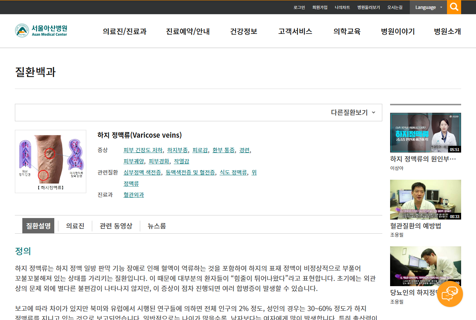The width and height of the screenshot is (476, 320).
Task: Open the 하지 정맥류의 원인부… video title
Action: click(423, 159)
